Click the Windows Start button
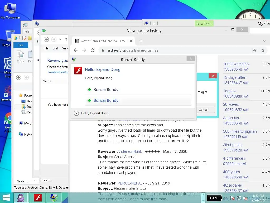This screenshot has height=203, width=270. point(6,198)
